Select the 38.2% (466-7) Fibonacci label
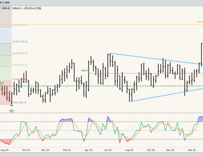 (20, 65)
